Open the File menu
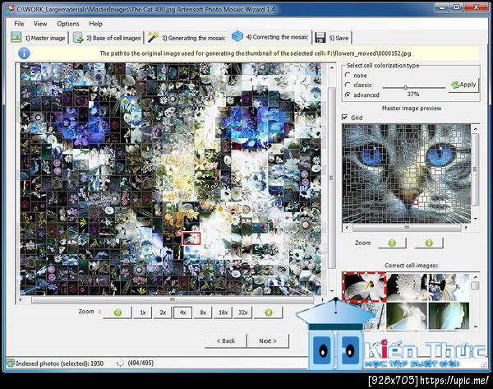 [x=19, y=24]
